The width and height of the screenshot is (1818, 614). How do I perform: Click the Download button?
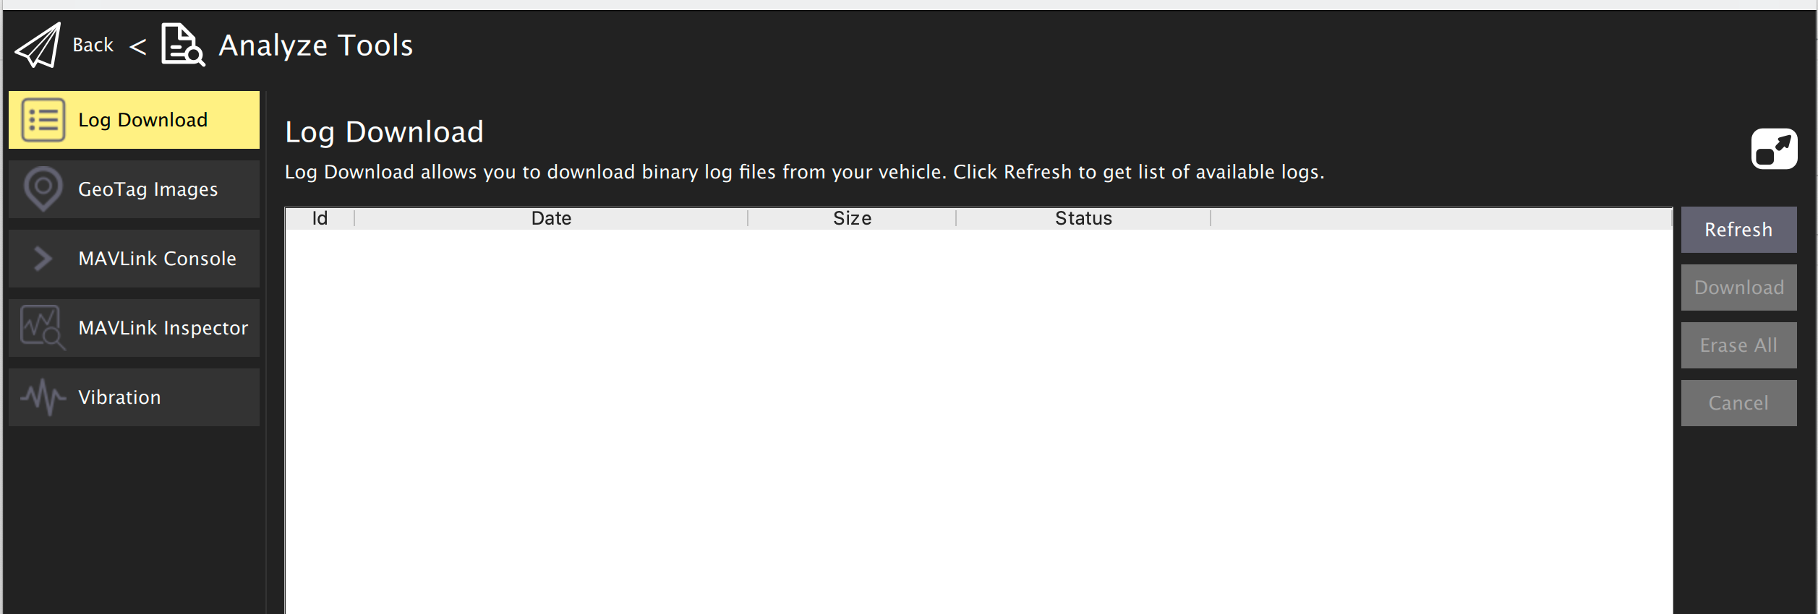pyautogui.click(x=1738, y=287)
